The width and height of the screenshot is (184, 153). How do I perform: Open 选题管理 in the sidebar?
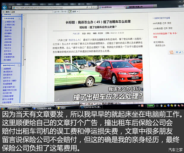[7, 69]
